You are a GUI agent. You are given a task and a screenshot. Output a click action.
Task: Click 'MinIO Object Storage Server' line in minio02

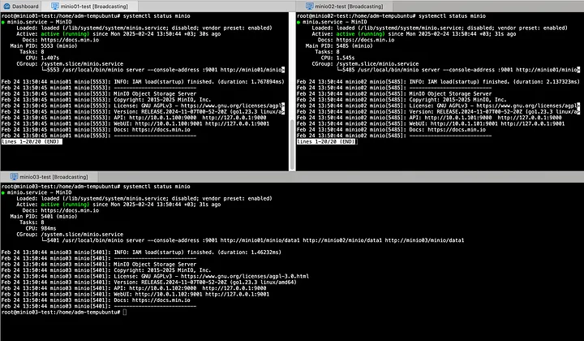coord(450,94)
